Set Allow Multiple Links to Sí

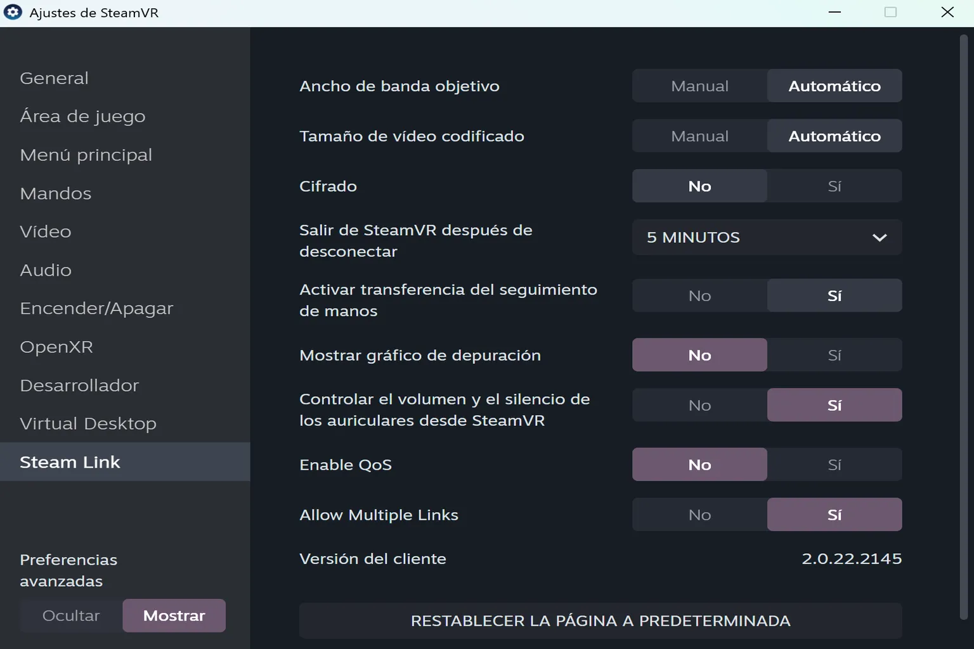(x=834, y=515)
